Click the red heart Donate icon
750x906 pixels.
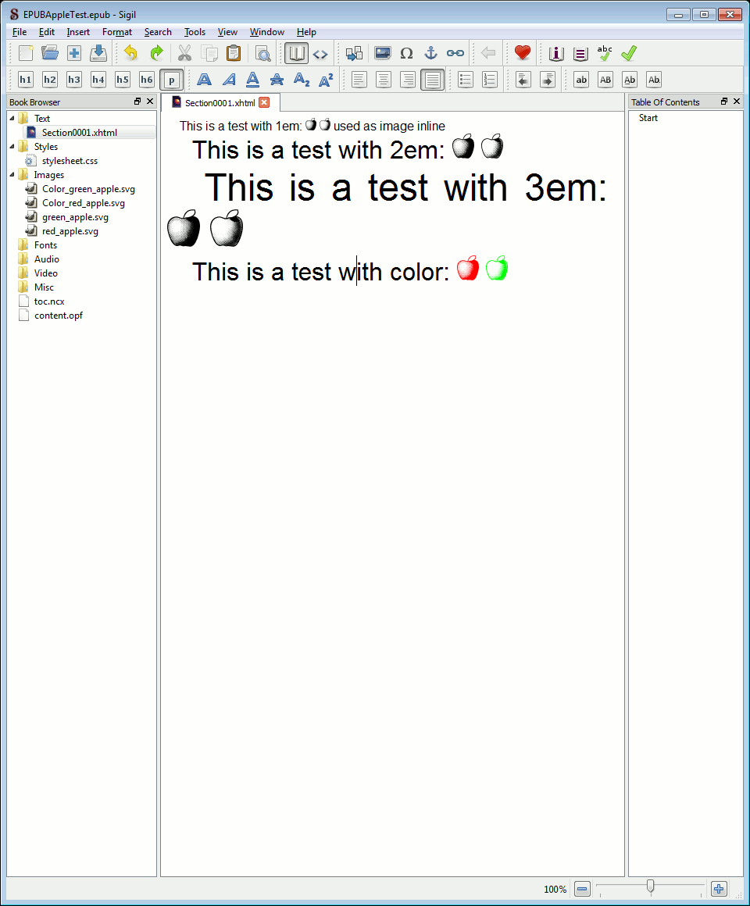coord(523,53)
